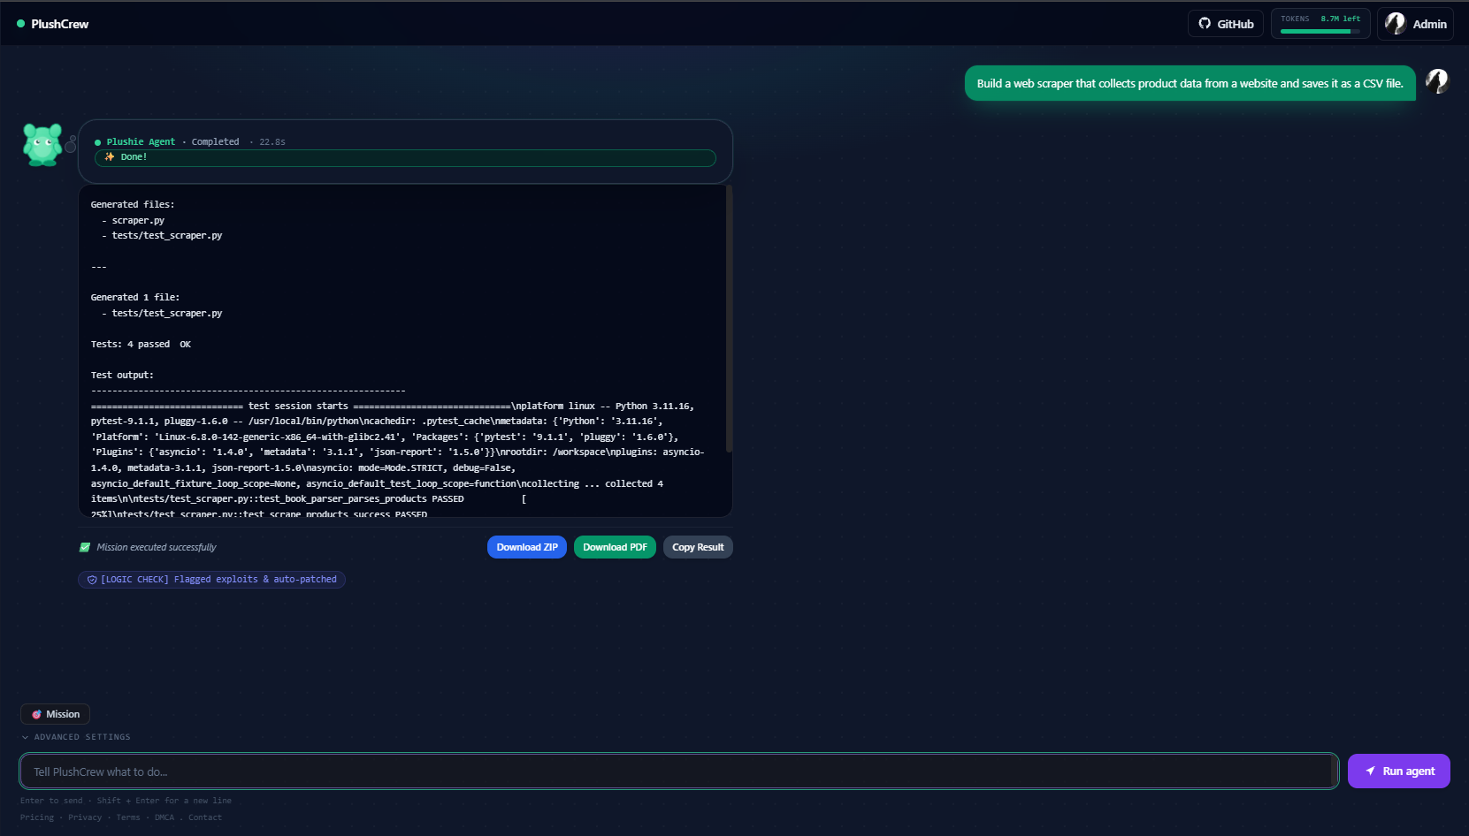The image size is (1469, 836).
Task: Open the Admin profile menu
Action: (x=1415, y=24)
